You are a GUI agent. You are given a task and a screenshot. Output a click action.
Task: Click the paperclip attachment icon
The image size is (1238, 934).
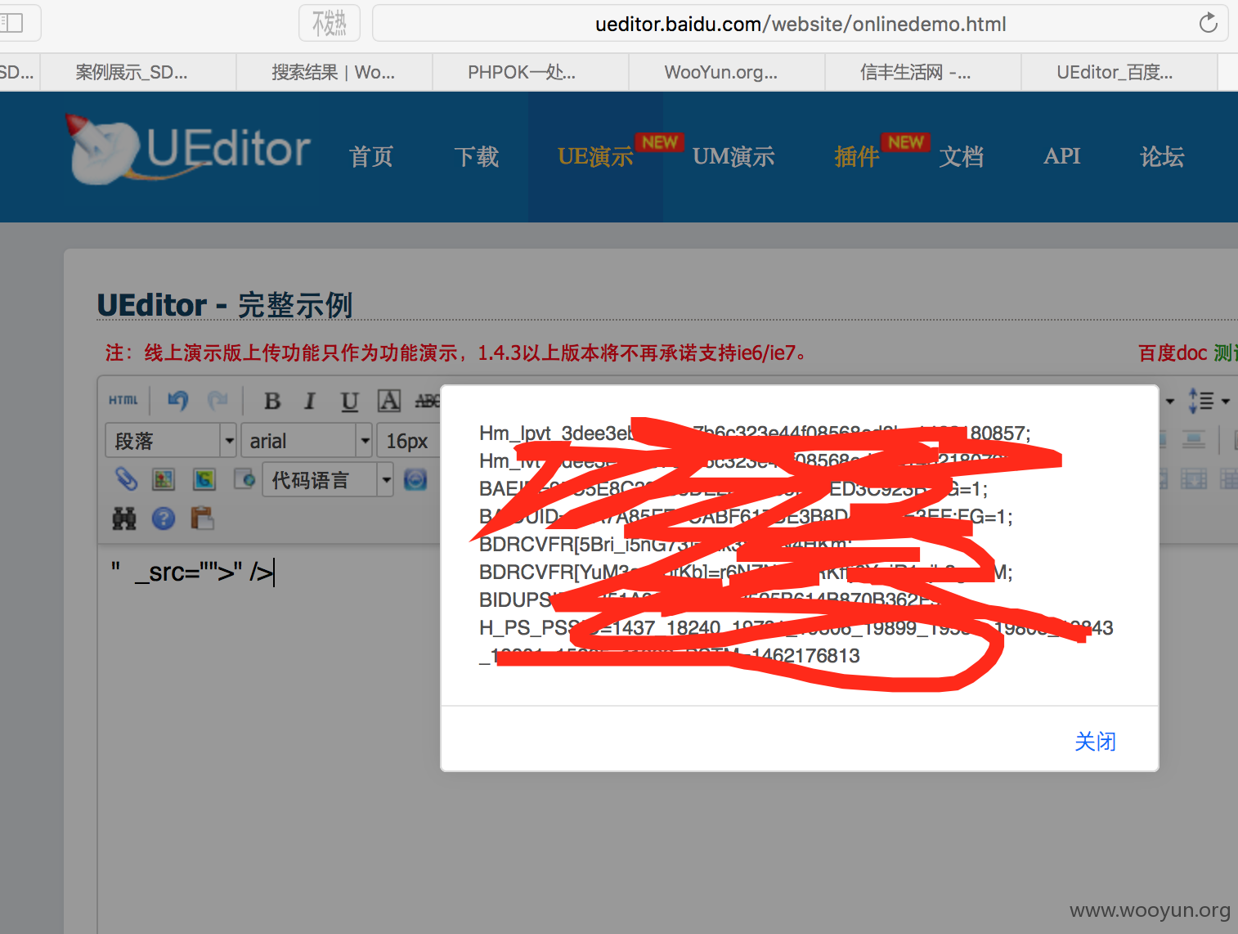126,479
